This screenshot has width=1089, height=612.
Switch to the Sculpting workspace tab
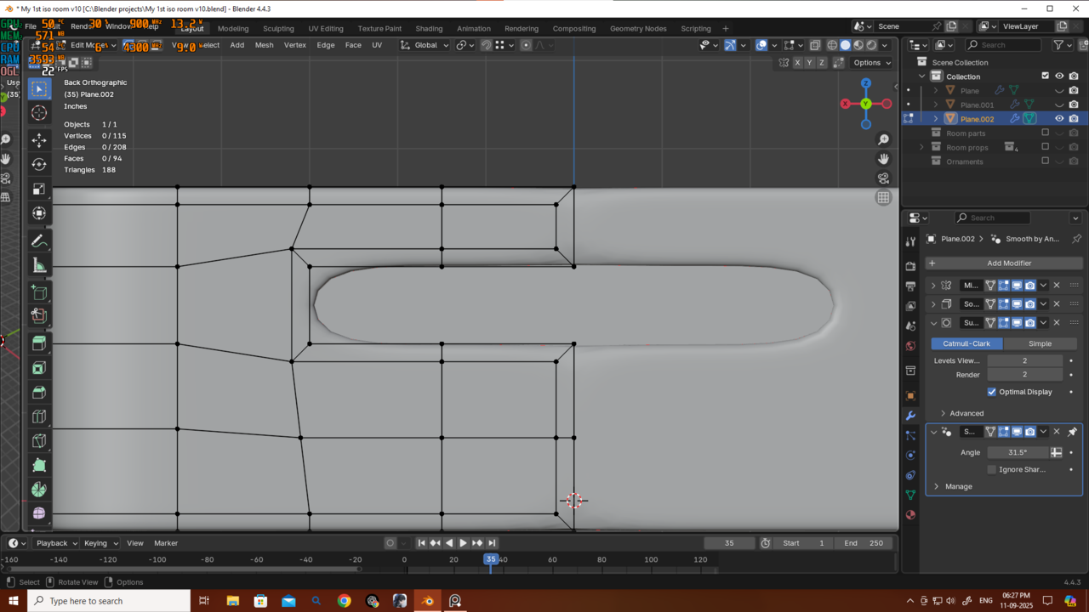[x=277, y=28]
